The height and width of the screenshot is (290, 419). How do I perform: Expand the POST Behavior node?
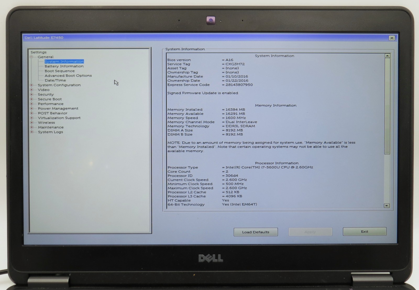[x=31, y=113]
